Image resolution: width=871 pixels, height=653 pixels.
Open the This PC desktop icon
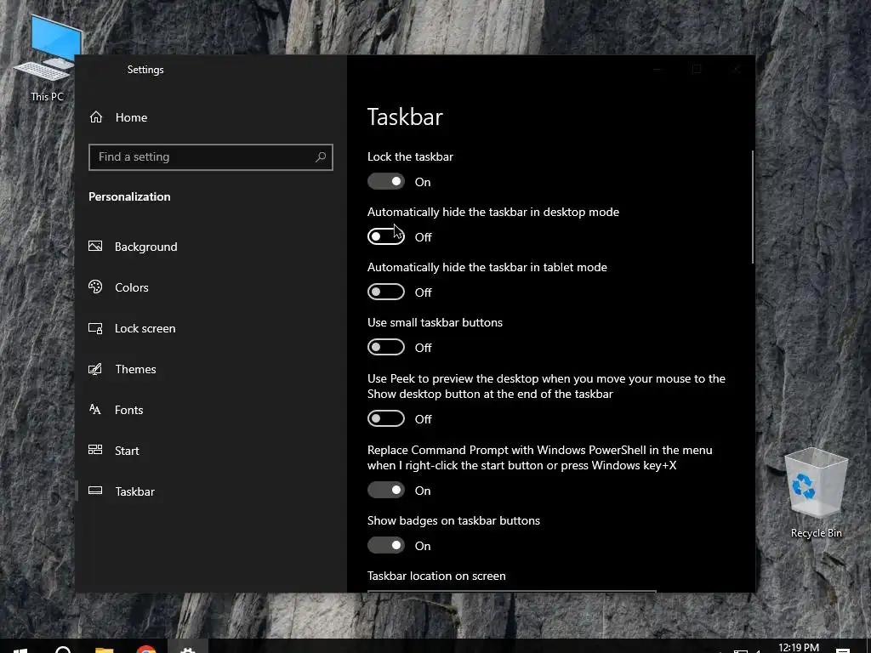pos(48,59)
